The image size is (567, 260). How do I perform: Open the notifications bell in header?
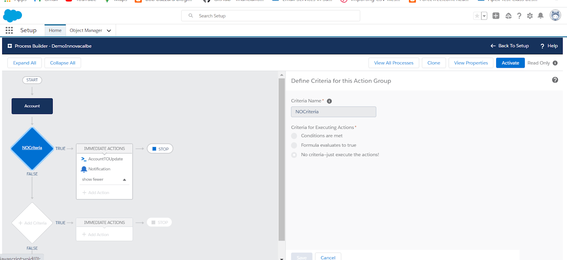click(540, 16)
